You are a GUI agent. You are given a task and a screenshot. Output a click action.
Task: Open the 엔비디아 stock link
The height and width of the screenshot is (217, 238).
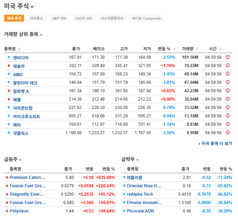coord(21,58)
